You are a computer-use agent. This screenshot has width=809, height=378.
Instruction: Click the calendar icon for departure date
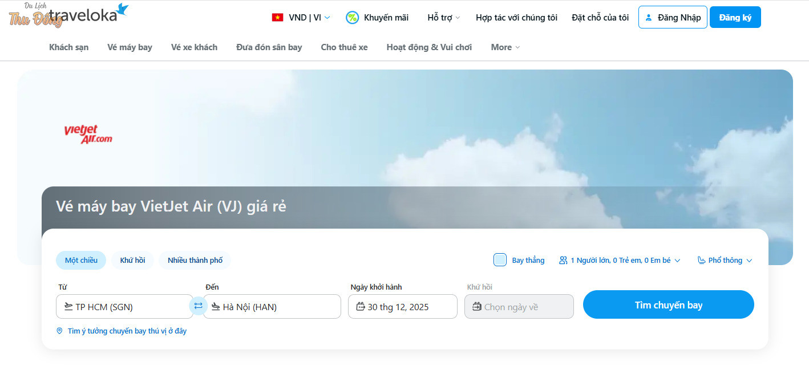point(361,307)
